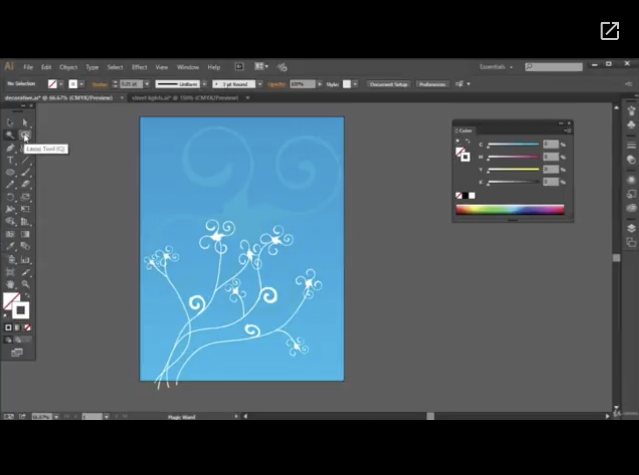This screenshot has height=475, width=639.
Task: Click the Cyan value input field
Action: pos(550,145)
